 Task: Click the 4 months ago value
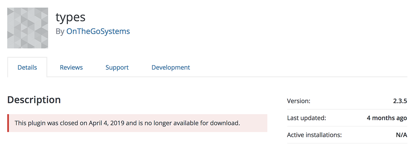tap(387, 118)
